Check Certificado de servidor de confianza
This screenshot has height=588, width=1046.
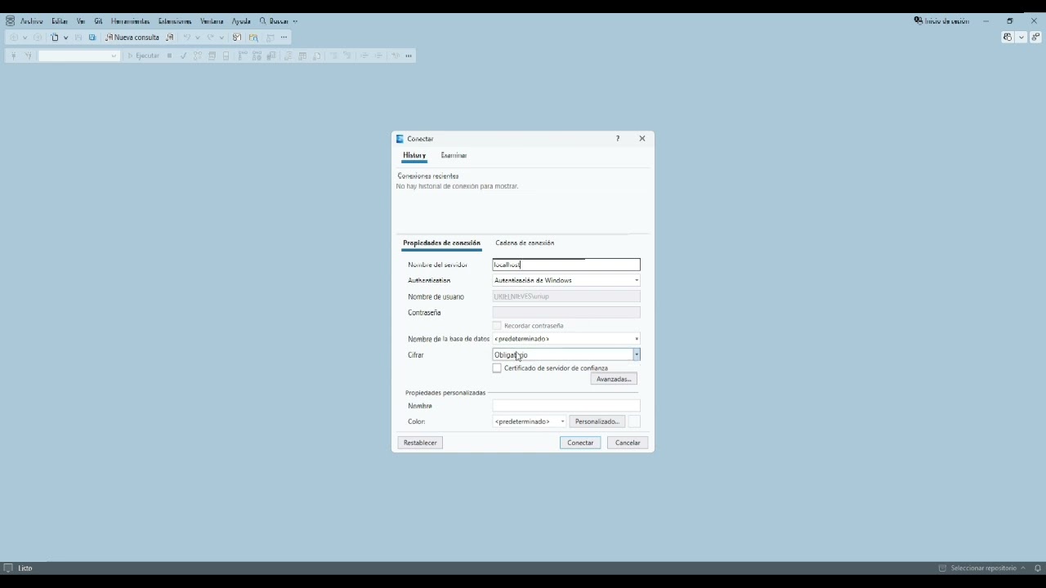(497, 368)
